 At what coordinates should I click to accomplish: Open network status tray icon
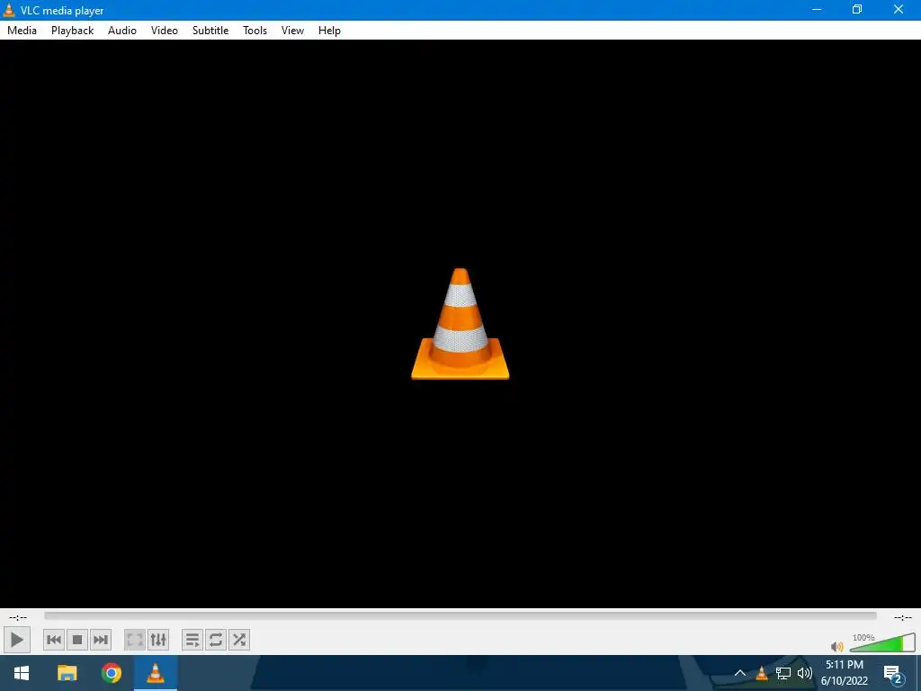coord(783,673)
